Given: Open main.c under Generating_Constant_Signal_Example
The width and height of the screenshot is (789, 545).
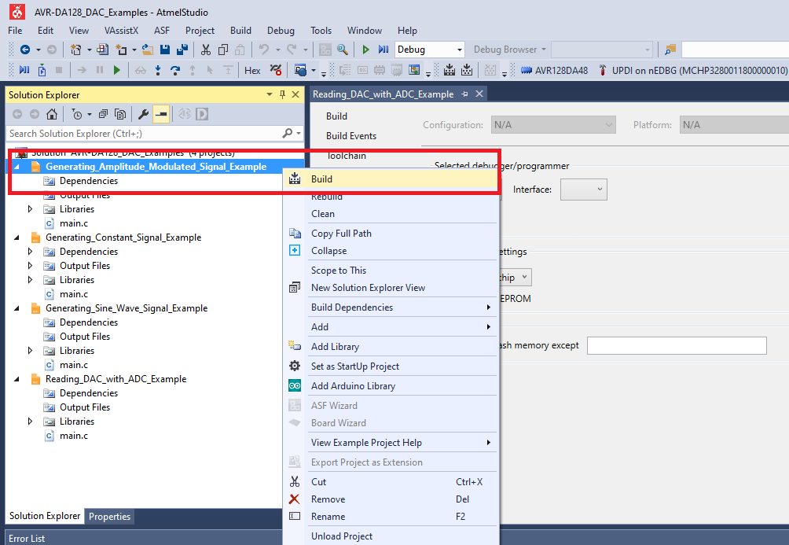Looking at the screenshot, I should tap(73, 294).
